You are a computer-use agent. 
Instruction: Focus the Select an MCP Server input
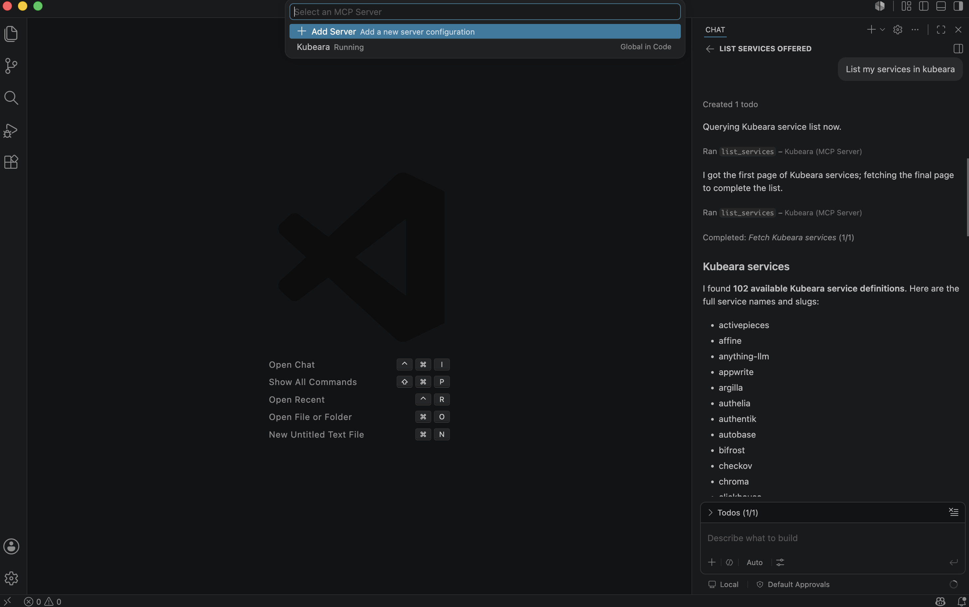485,12
